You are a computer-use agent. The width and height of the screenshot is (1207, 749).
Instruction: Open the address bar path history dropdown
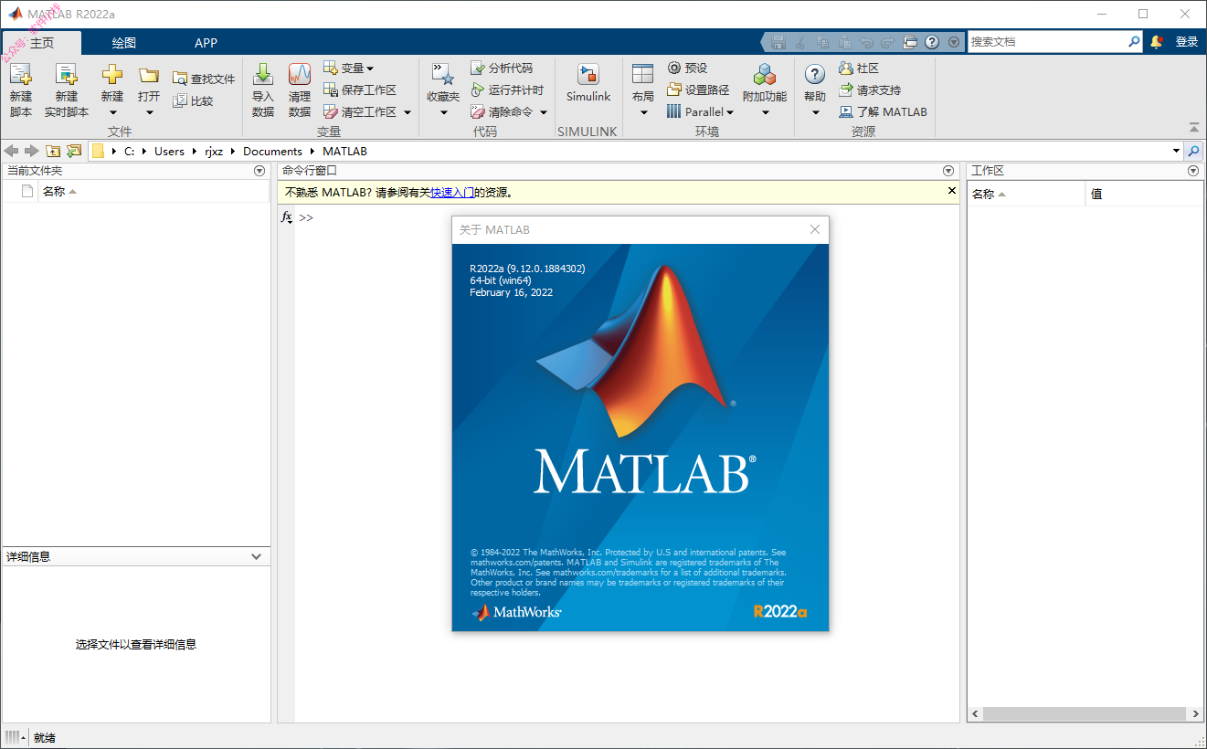pyautogui.click(x=1176, y=151)
